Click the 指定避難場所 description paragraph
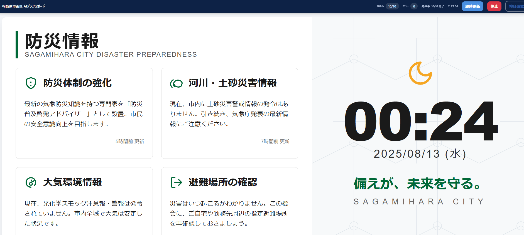 click(229, 214)
